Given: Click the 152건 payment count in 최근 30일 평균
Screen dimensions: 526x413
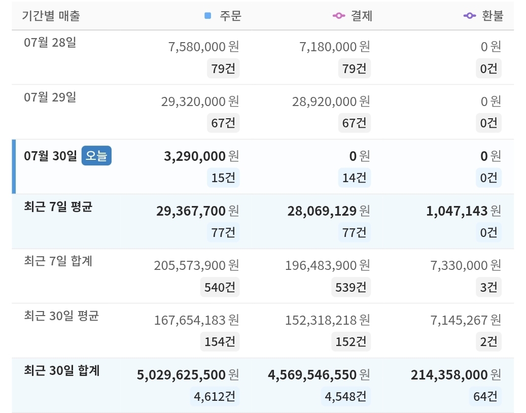Looking at the screenshot, I should click(351, 342).
